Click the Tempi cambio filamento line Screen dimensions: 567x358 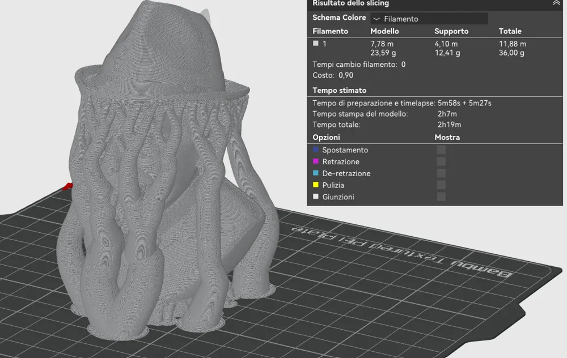[x=359, y=65]
